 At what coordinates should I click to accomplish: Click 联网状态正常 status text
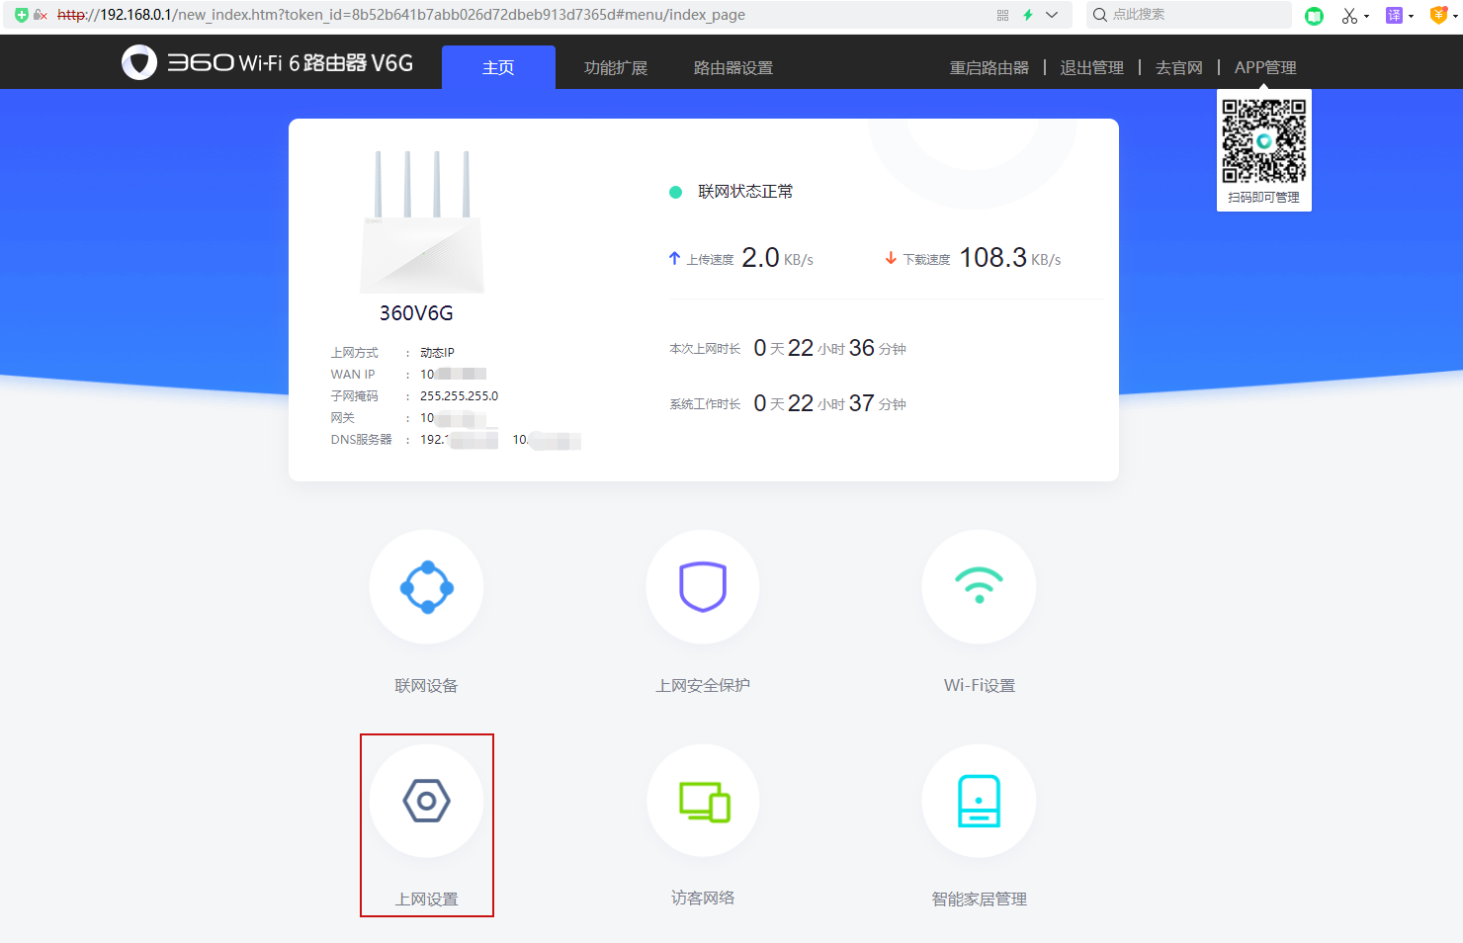(x=745, y=192)
